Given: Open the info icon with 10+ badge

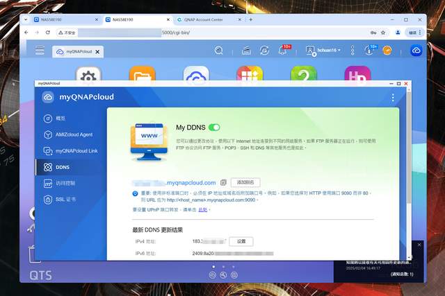Looking at the screenshot, I should pos(369,51).
